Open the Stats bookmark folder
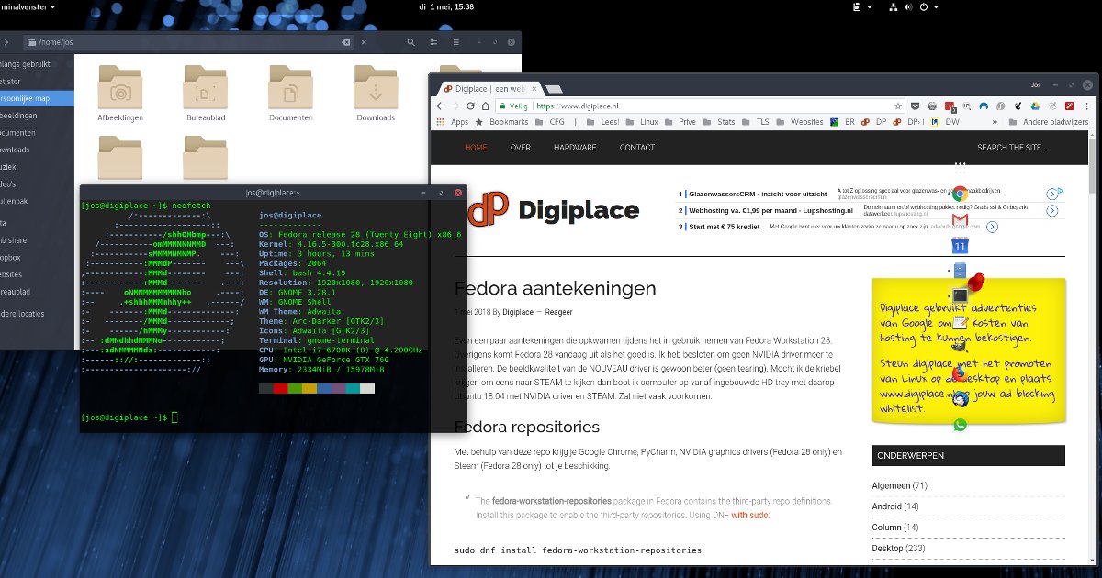 (720, 121)
